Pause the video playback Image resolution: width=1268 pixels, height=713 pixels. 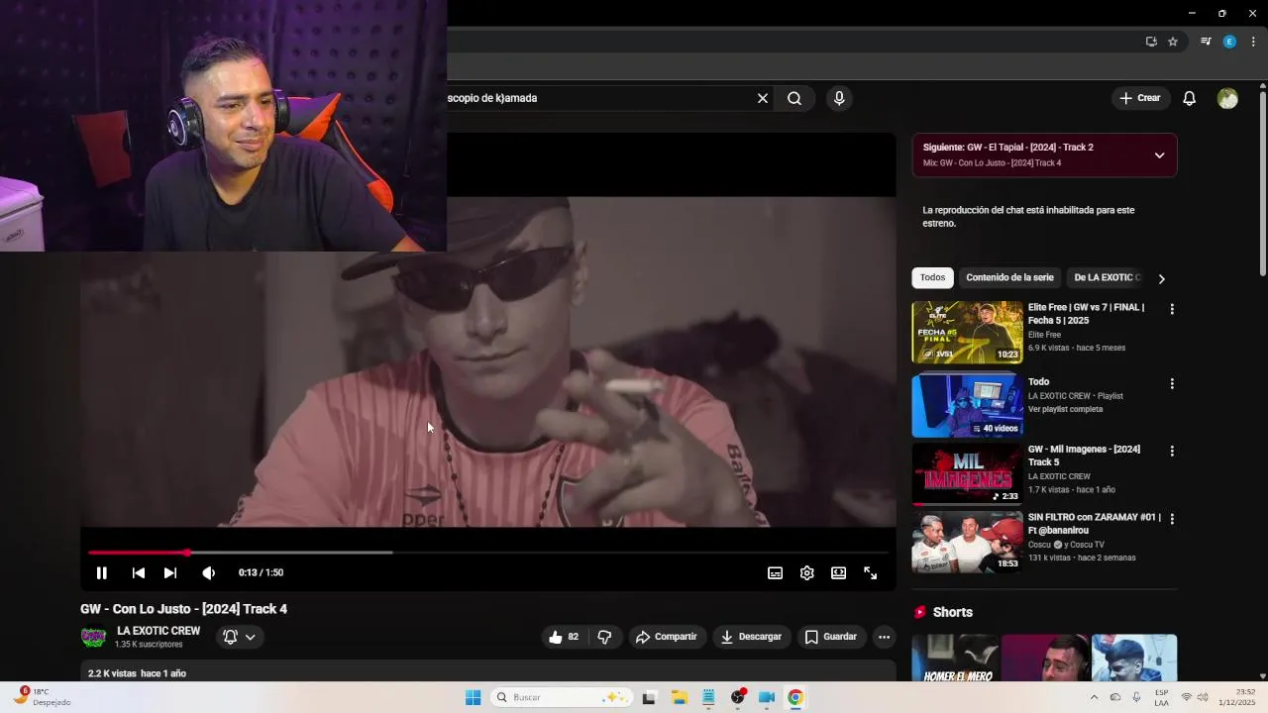[101, 572]
